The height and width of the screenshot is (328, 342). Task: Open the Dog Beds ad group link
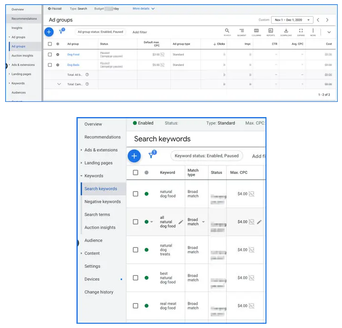(x=74, y=65)
